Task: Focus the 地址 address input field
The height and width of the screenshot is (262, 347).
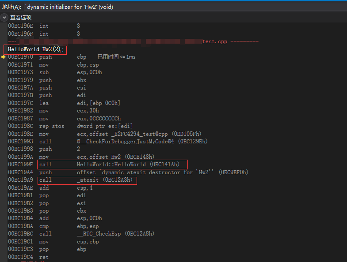Action: tap(177, 7)
